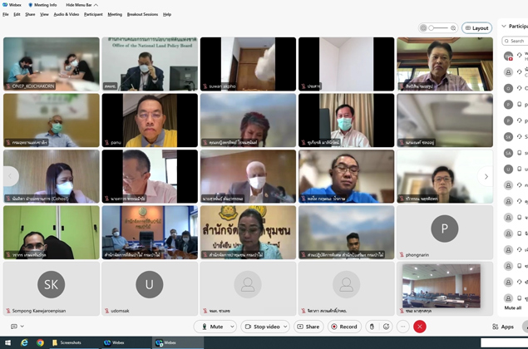This screenshot has height=349, width=528.
Task: Open the Mute audio options dropdown
Action: 232,327
